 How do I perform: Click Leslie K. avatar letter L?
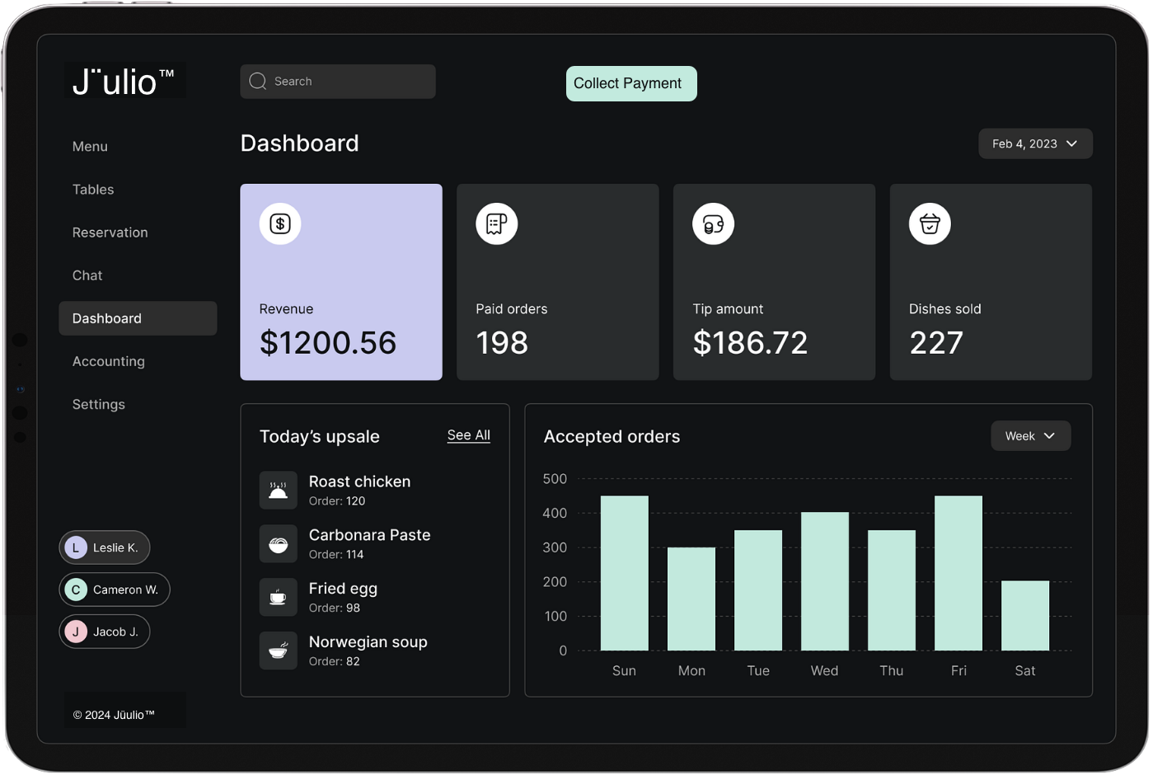point(76,547)
